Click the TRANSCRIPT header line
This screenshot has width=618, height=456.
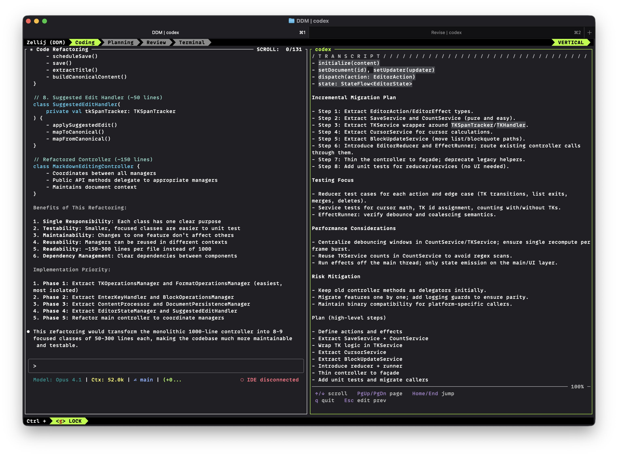(x=450, y=56)
